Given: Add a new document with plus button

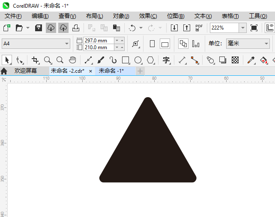Looking at the screenshot, I should point(140,71).
